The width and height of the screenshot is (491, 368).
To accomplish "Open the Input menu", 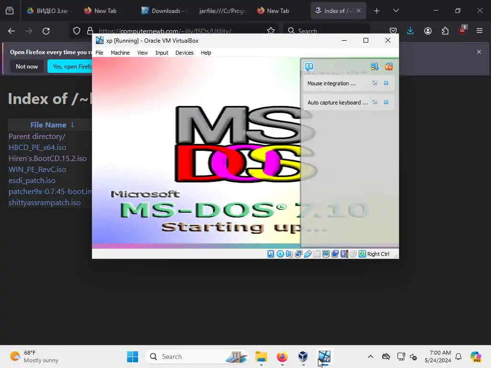I will (162, 53).
